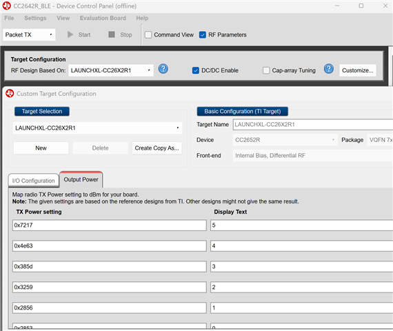The image size is (393, 331).
Task: Disable the DC/DC Enable checkbox
Action: 196,70
